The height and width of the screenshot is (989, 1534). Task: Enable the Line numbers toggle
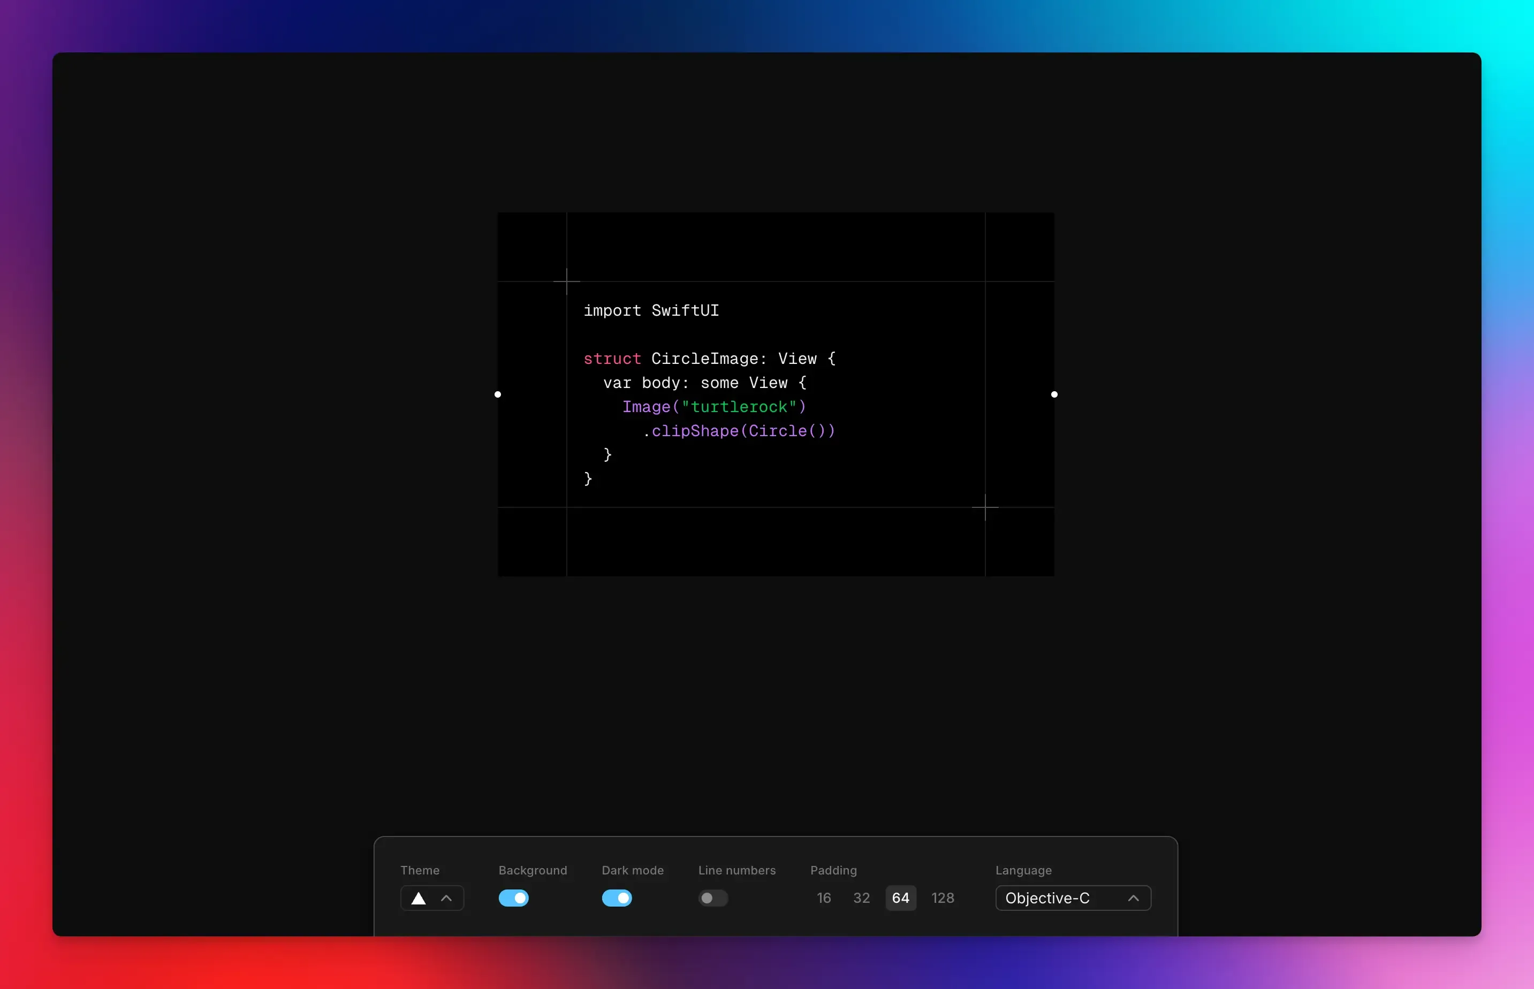(x=713, y=898)
